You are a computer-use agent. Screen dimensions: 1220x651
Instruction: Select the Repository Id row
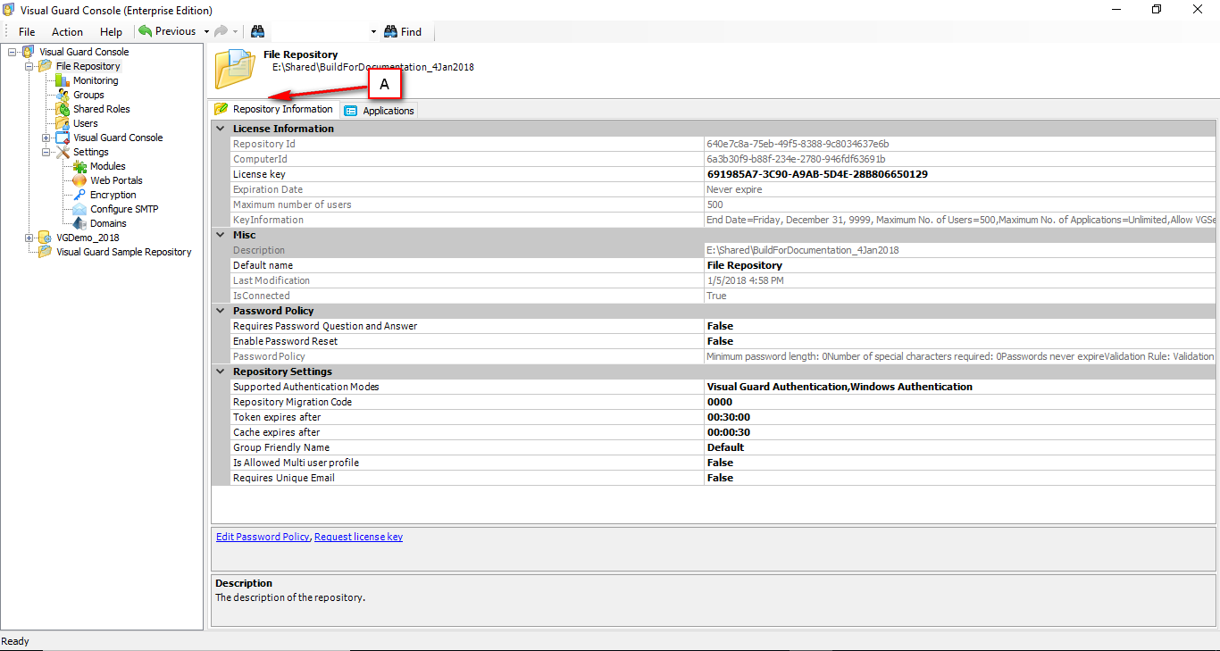coord(723,144)
